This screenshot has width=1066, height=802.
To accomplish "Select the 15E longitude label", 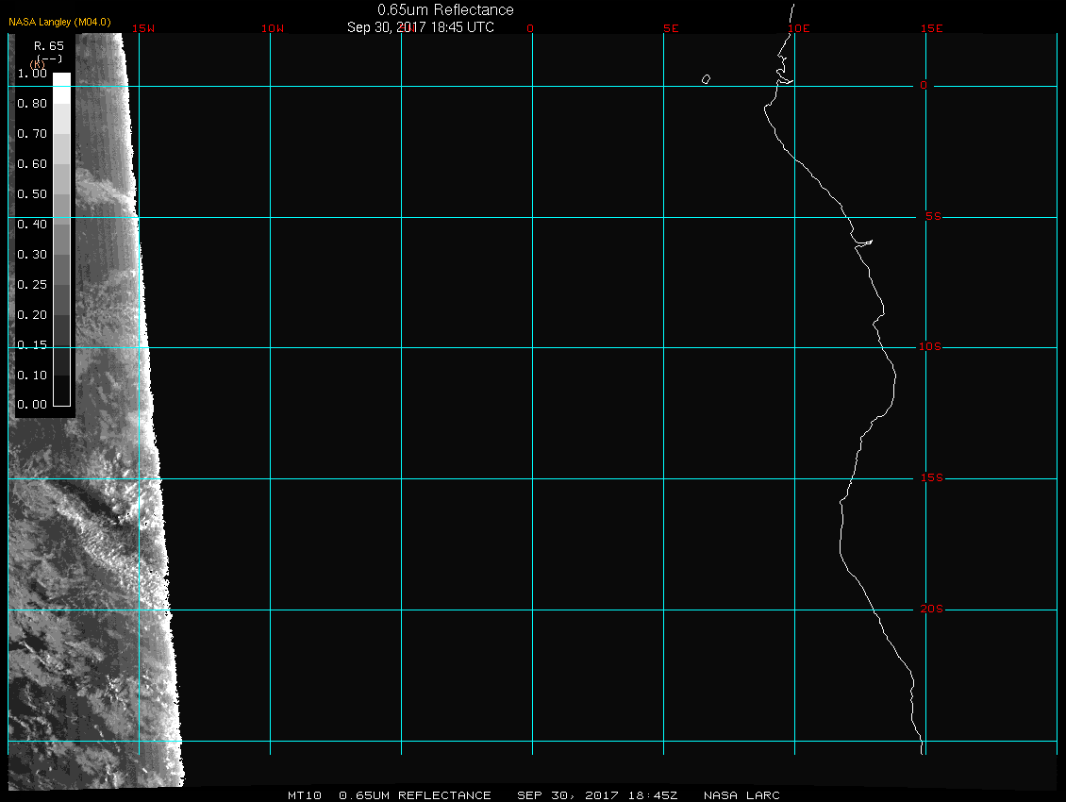I will click(932, 28).
